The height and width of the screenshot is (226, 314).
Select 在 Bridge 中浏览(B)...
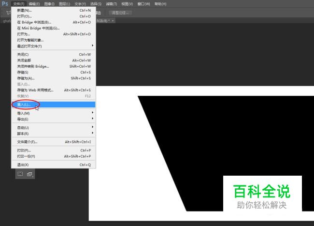click(54, 22)
